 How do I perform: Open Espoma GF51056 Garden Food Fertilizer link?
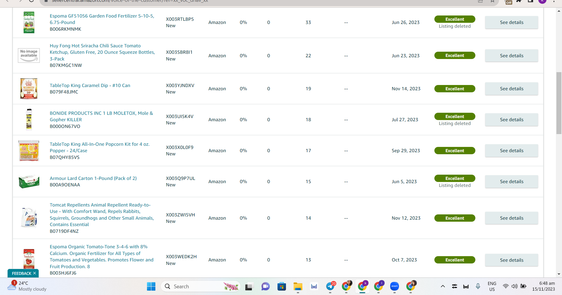pyautogui.click(x=102, y=19)
